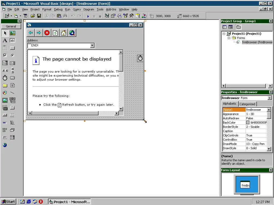Select the Timer control on the form
The height and width of the screenshot is (205, 274).
[x=140, y=58]
